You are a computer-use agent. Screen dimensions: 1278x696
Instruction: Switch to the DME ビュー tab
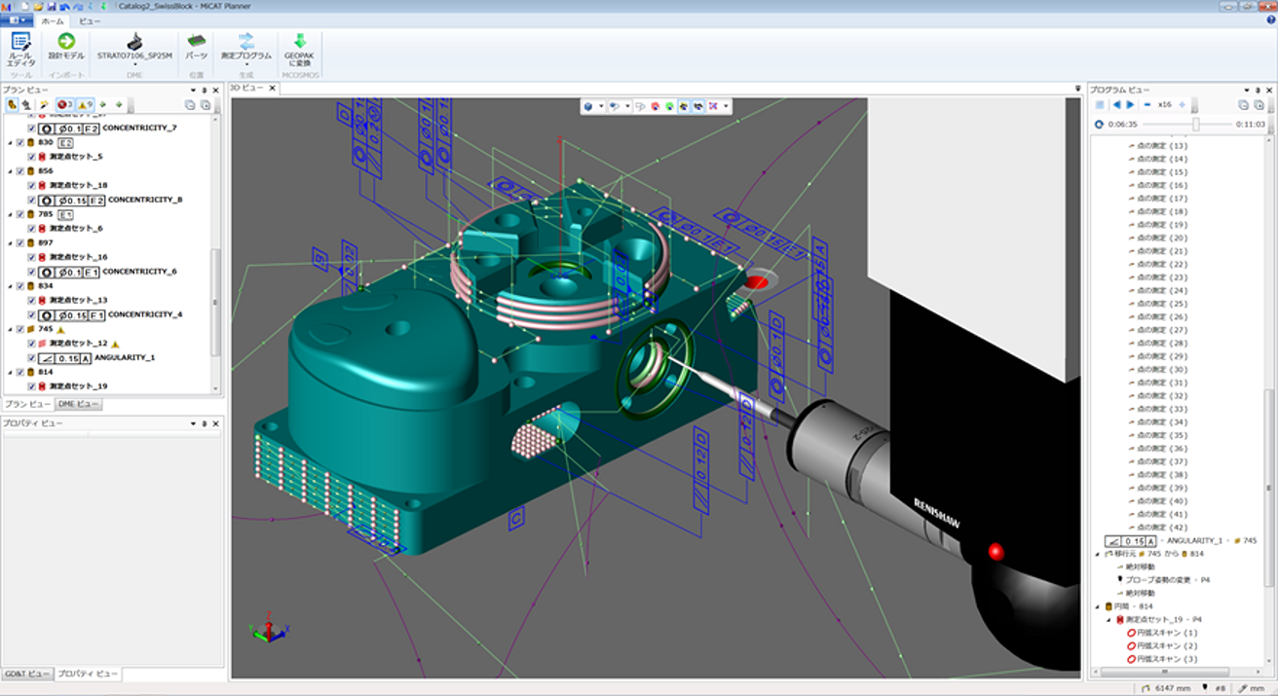79,404
